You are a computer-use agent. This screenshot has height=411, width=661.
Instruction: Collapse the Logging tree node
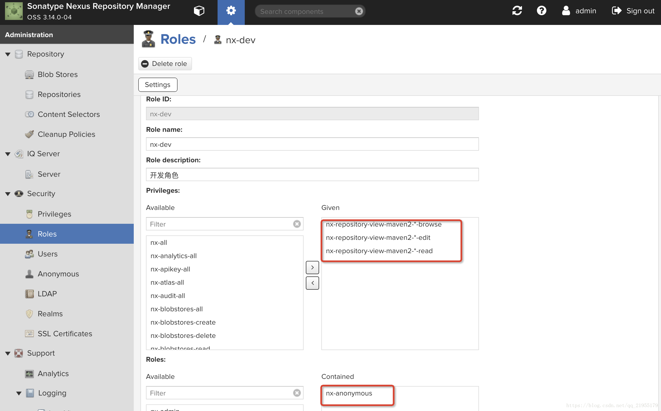[19, 393]
